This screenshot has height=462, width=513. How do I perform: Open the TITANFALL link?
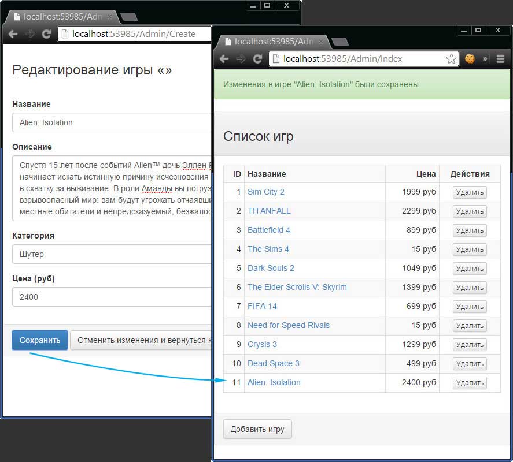tap(269, 211)
